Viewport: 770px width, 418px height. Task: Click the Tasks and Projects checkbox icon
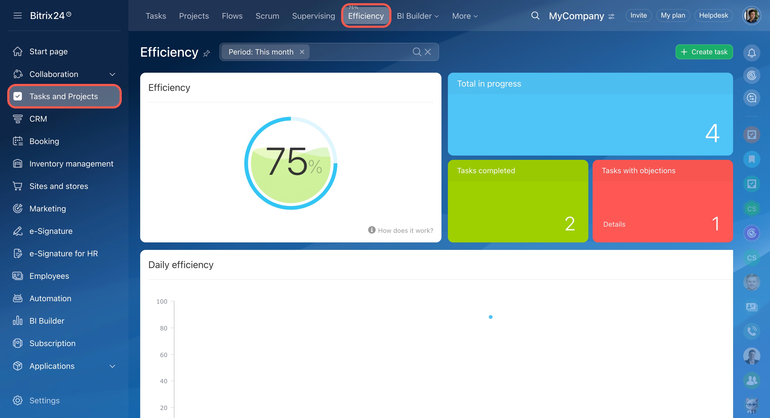[x=18, y=96]
